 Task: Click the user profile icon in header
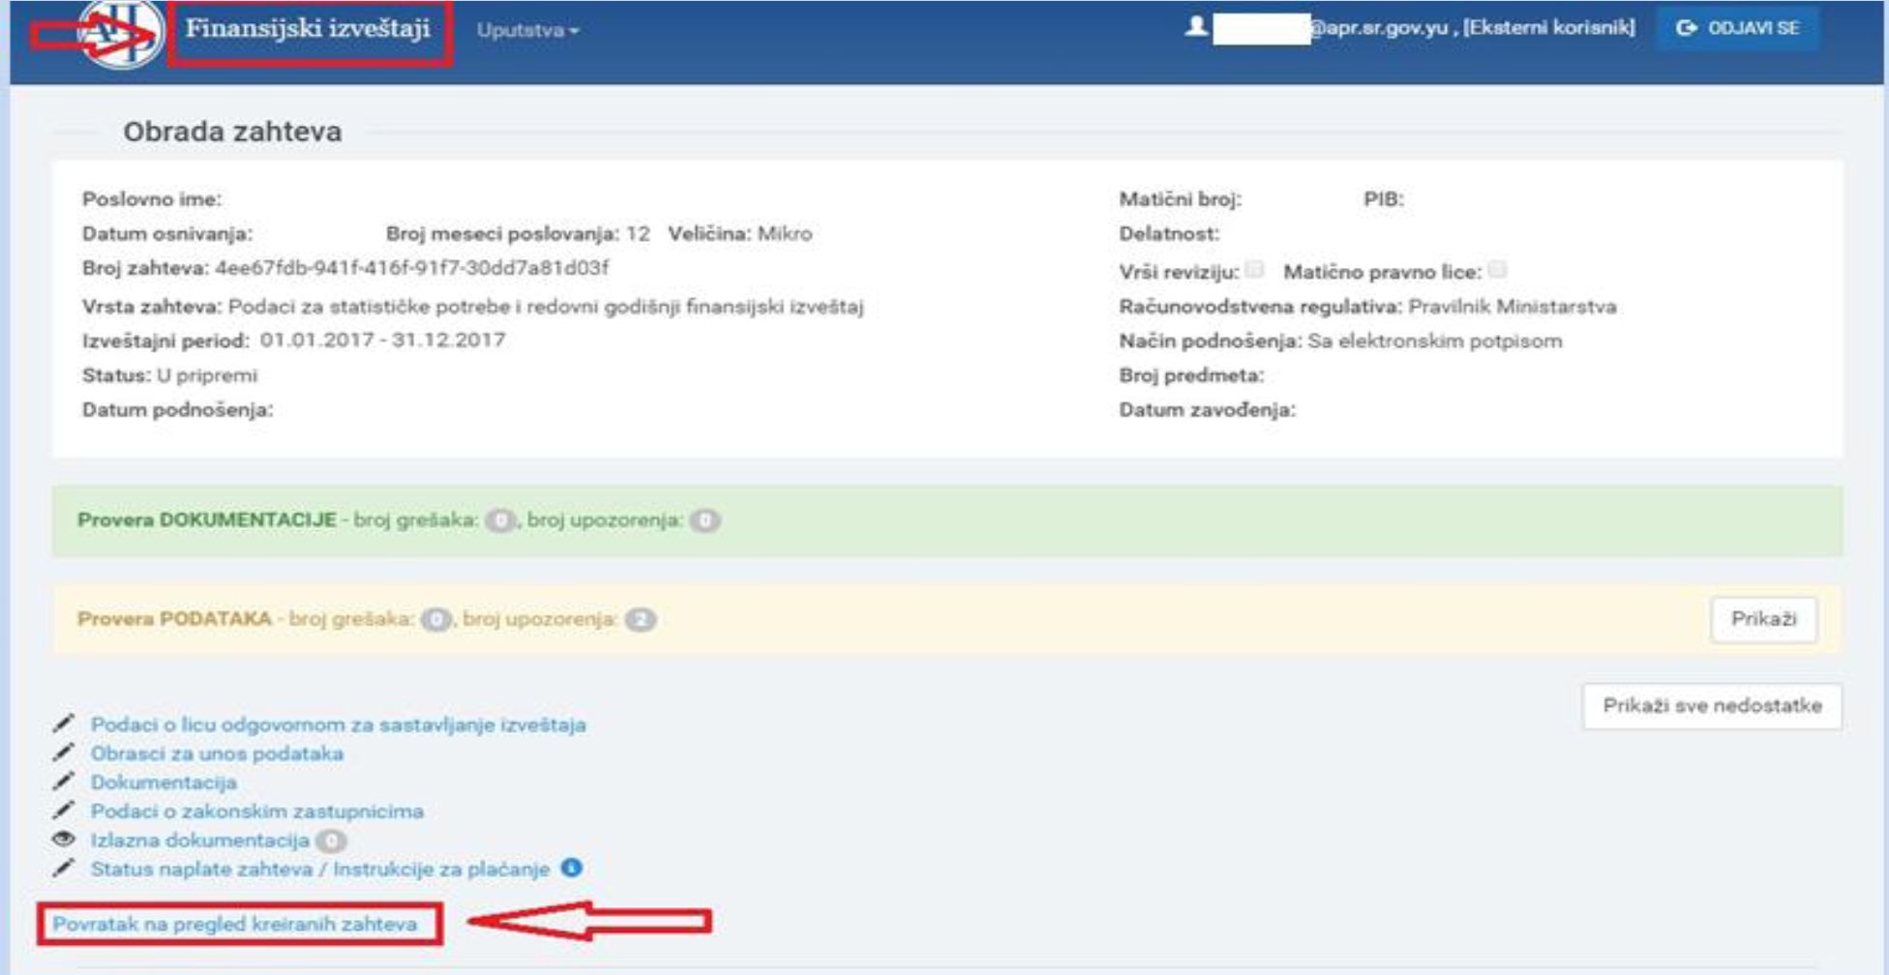(x=1196, y=26)
